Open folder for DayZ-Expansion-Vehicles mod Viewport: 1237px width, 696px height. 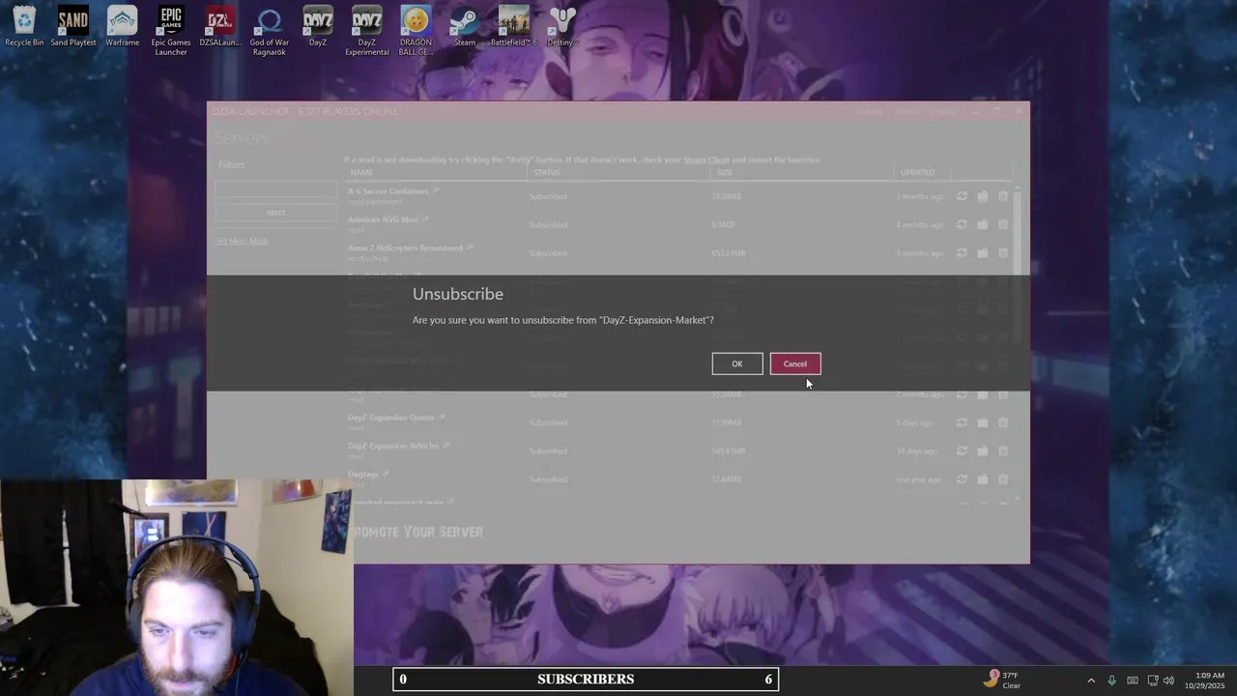click(x=982, y=450)
